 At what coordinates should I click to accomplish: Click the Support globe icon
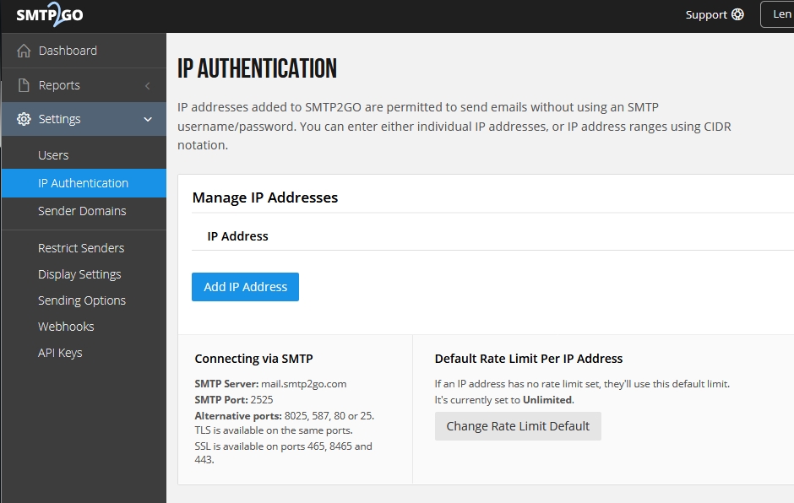click(x=738, y=14)
